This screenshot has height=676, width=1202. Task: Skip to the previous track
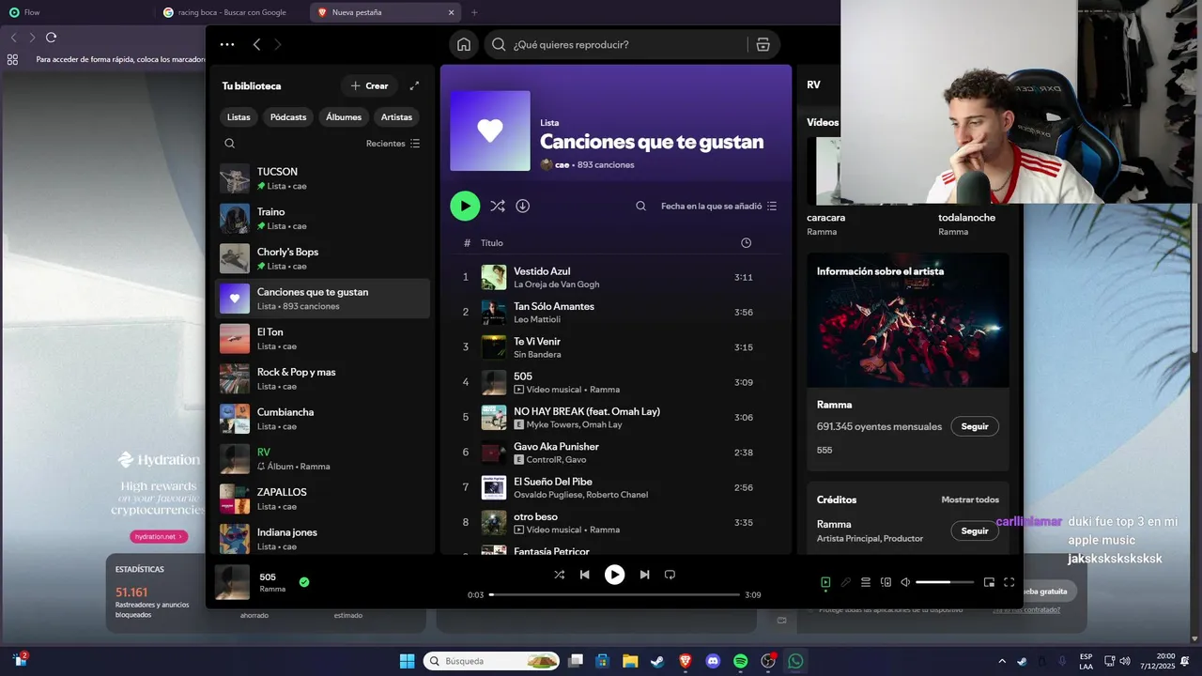584,575
